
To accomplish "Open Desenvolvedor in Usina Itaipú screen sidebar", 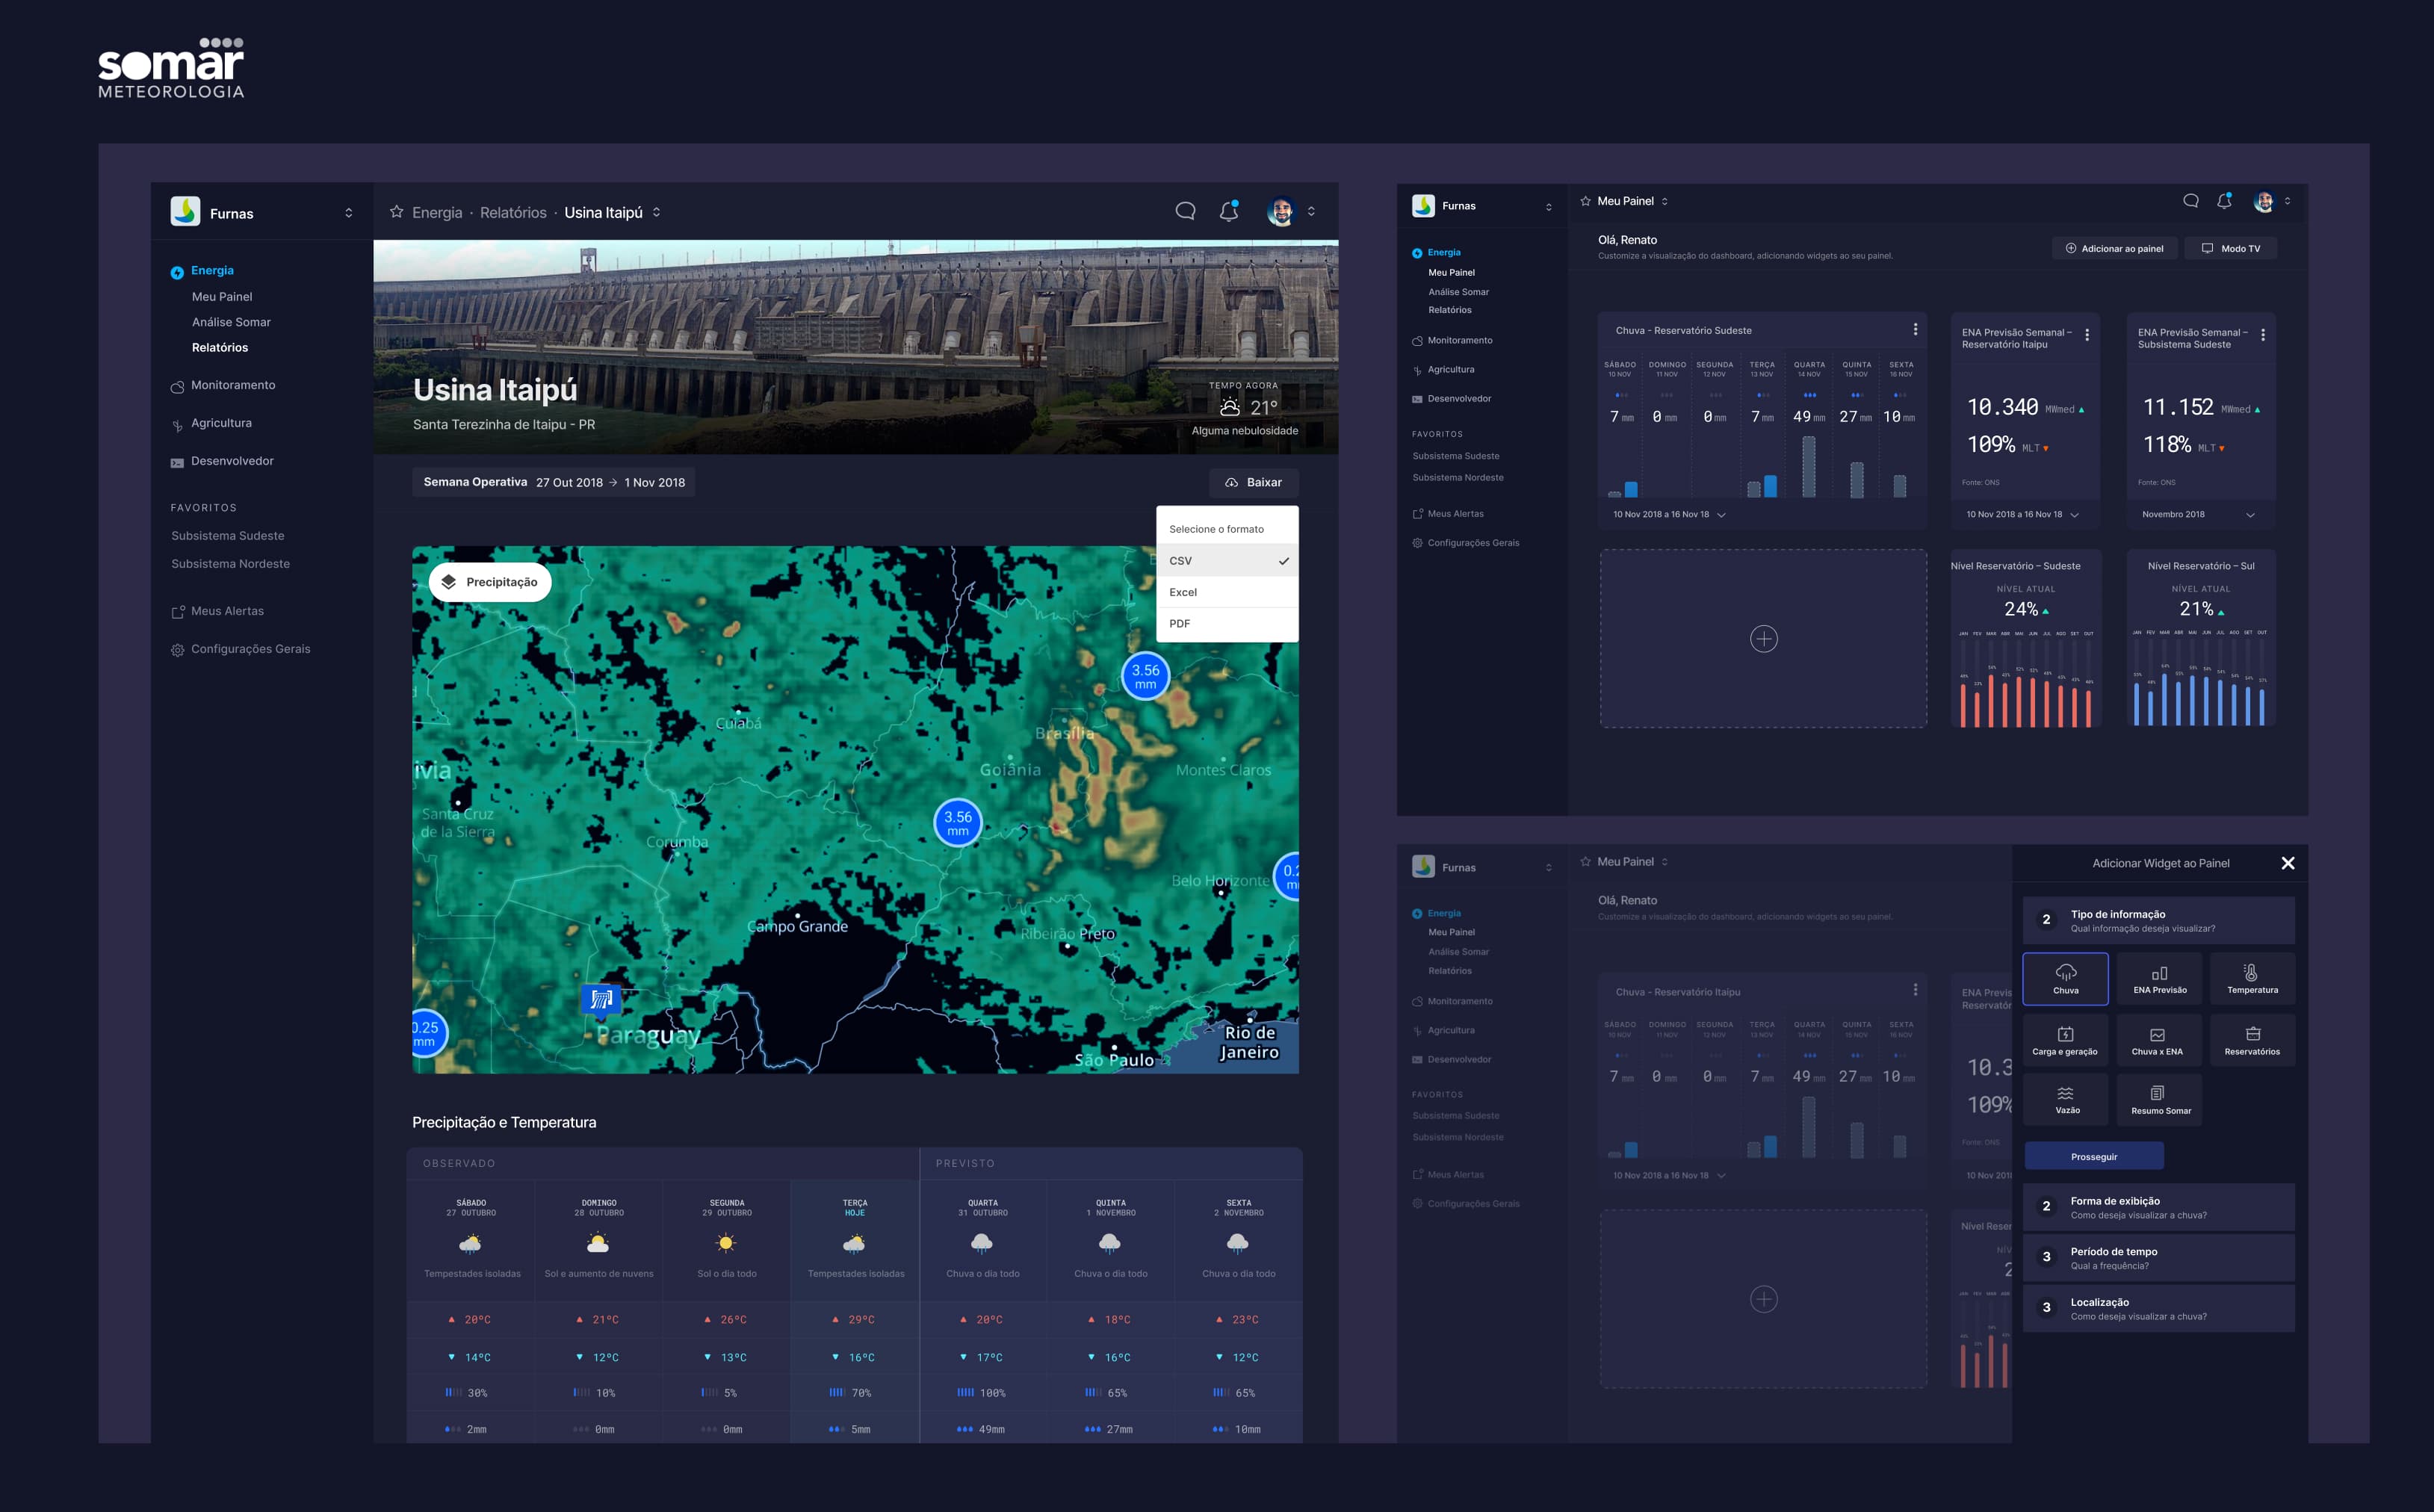I will [232, 461].
